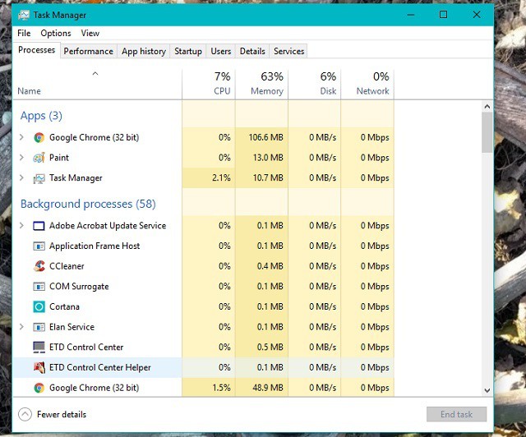Click the process list scrollbar thumb

tap(487, 132)
